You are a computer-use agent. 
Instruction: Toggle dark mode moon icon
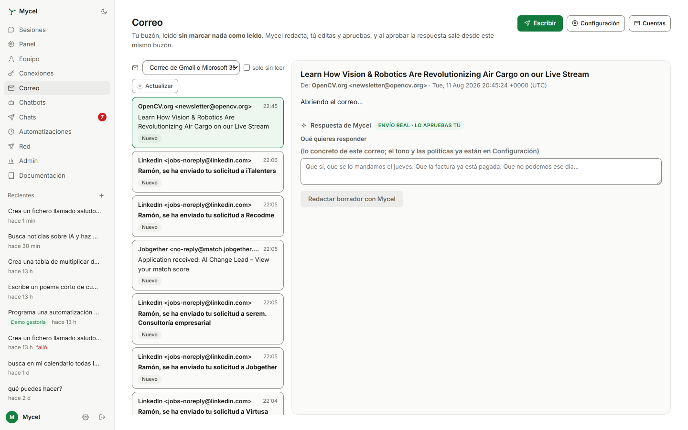[104, 11]
